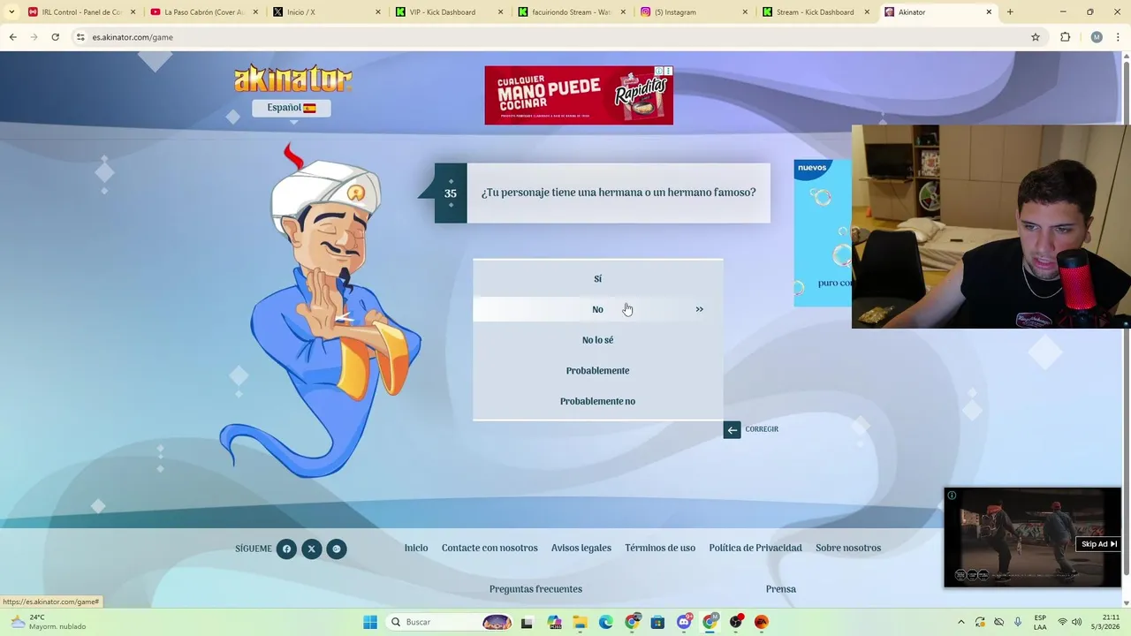Switch to VIP - Kick Dashboard tab
1131x636 pixels.
pyautogui.click(x=448, y=12)
